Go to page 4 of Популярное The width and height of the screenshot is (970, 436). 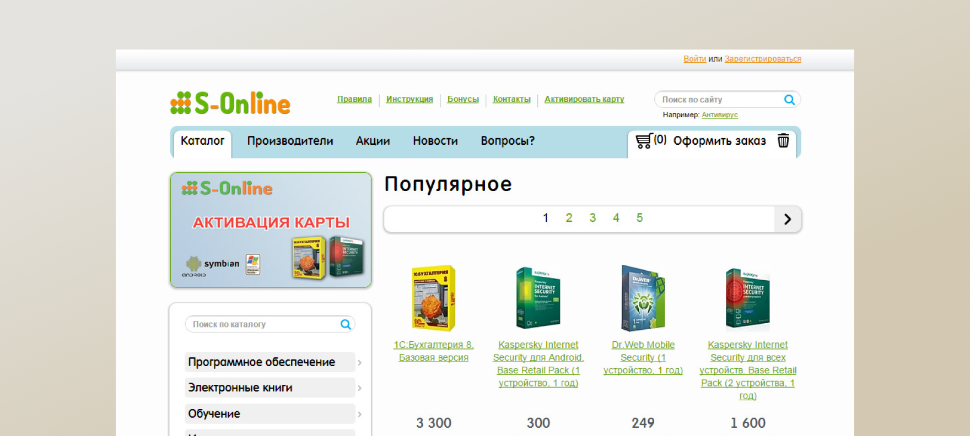(x=616, y=218)
